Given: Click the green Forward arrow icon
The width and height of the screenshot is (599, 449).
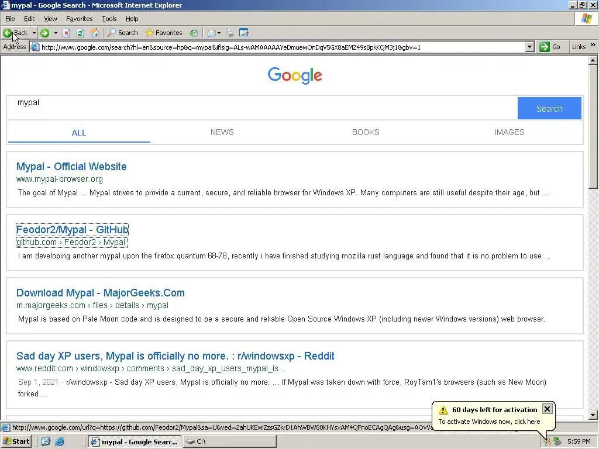Looking at the screenshot, I should coord(44,33).
